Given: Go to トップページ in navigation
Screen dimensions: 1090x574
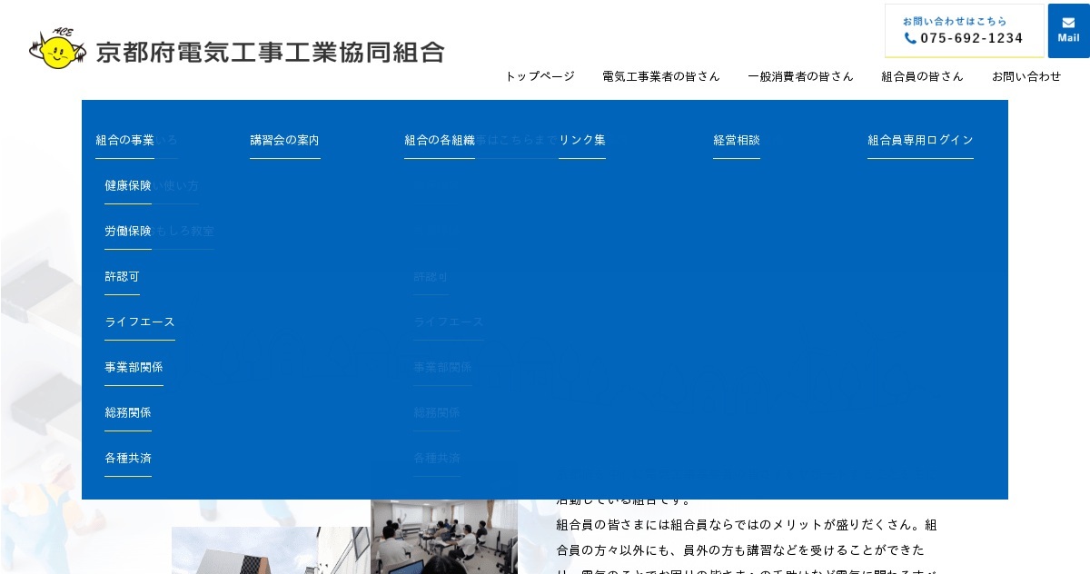Looking at the screenshot, I should point(540,76).
